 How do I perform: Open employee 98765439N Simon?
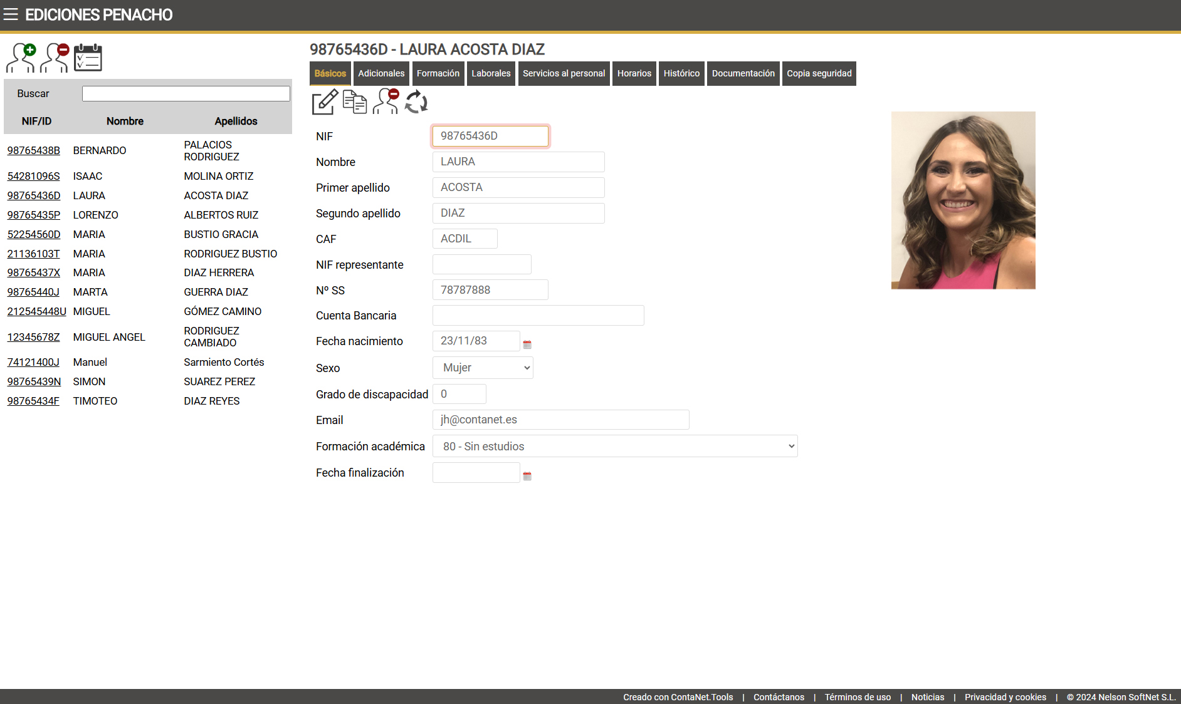(34, 381)
